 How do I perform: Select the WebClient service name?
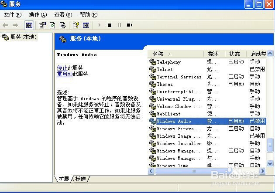pos(168,114)
